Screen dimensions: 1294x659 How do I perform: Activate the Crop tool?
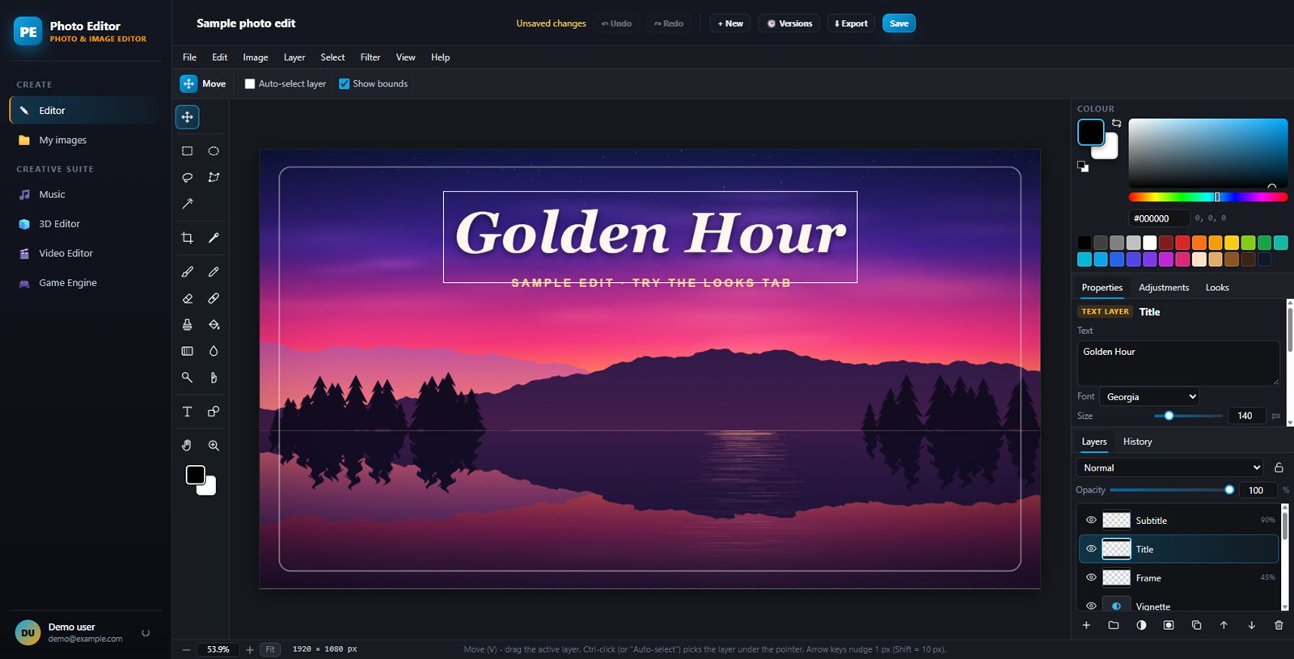pos(187,238)
